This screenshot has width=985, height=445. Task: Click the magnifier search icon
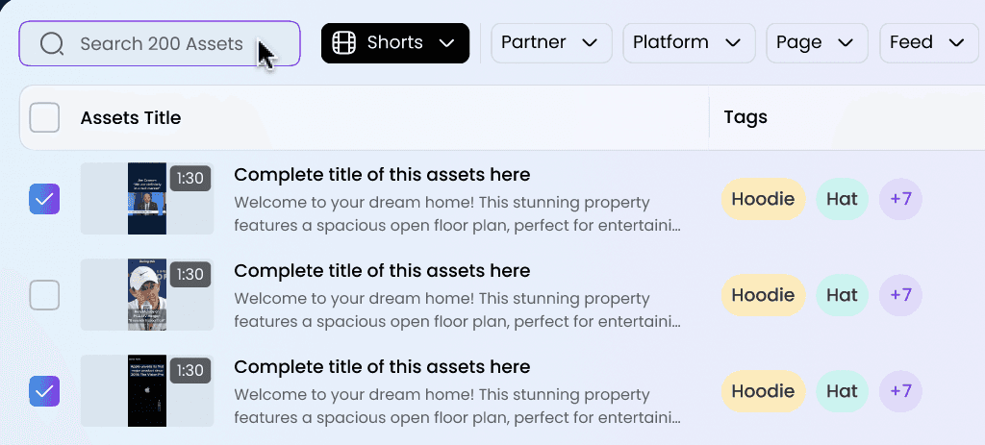52,44
